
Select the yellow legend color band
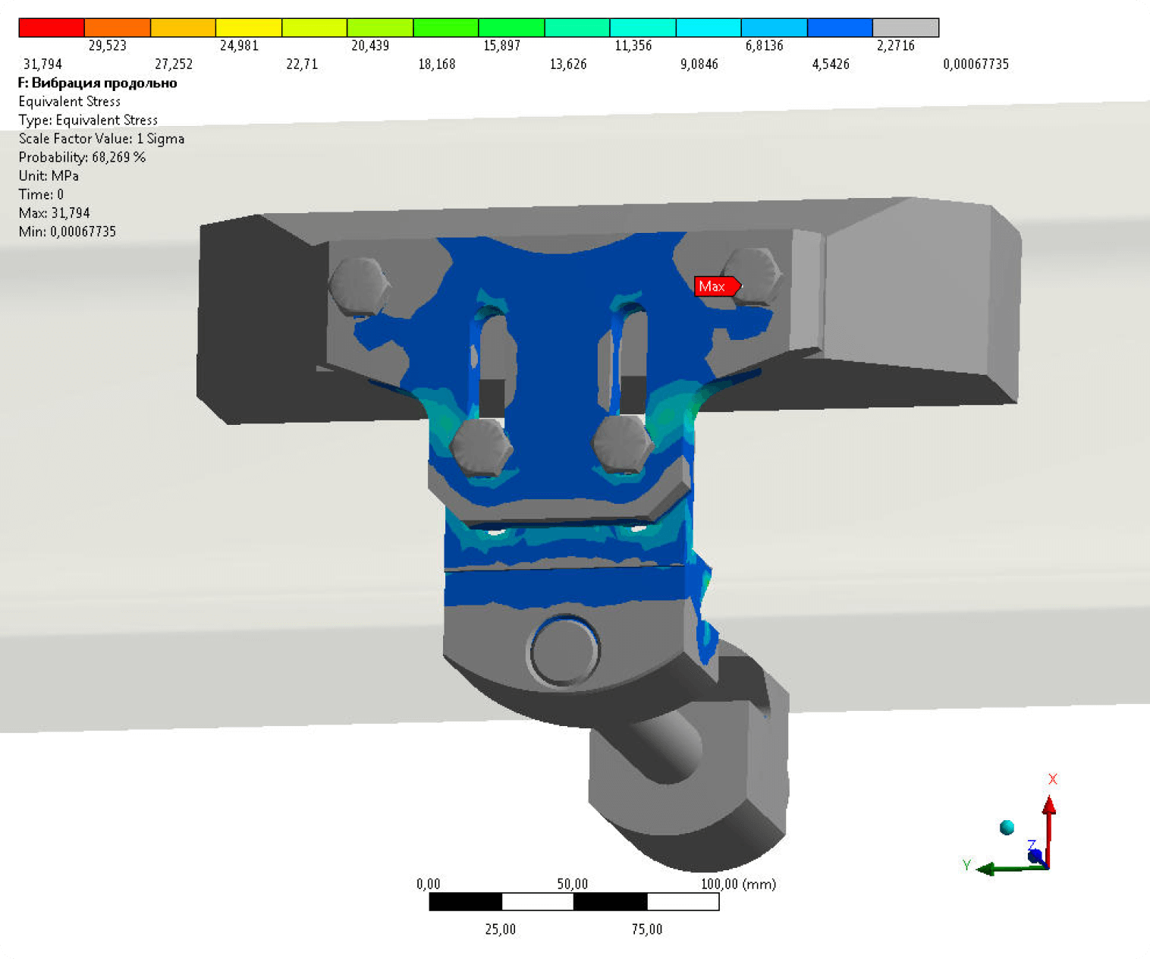pos(249,27)
